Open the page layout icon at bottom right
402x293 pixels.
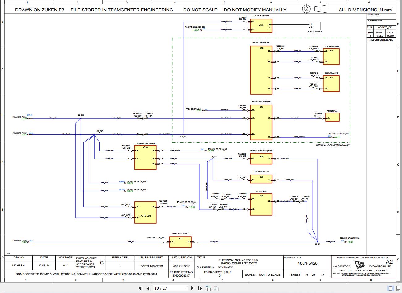point(390,288)
